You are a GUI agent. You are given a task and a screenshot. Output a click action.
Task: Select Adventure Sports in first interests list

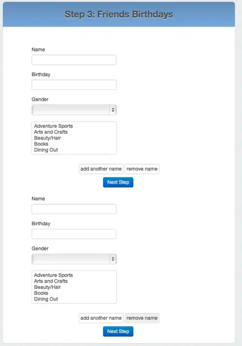click(53, 126)
